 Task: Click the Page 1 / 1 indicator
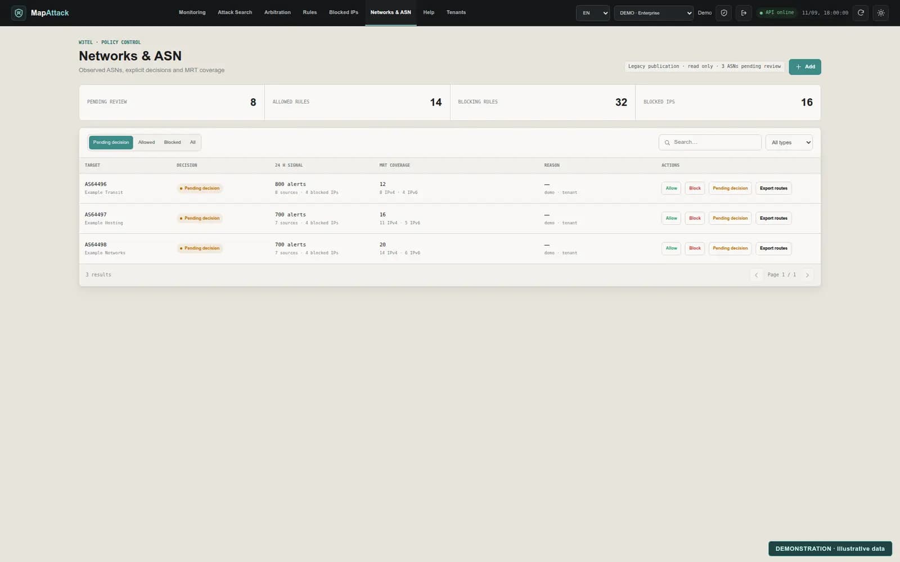pos(782,275)
